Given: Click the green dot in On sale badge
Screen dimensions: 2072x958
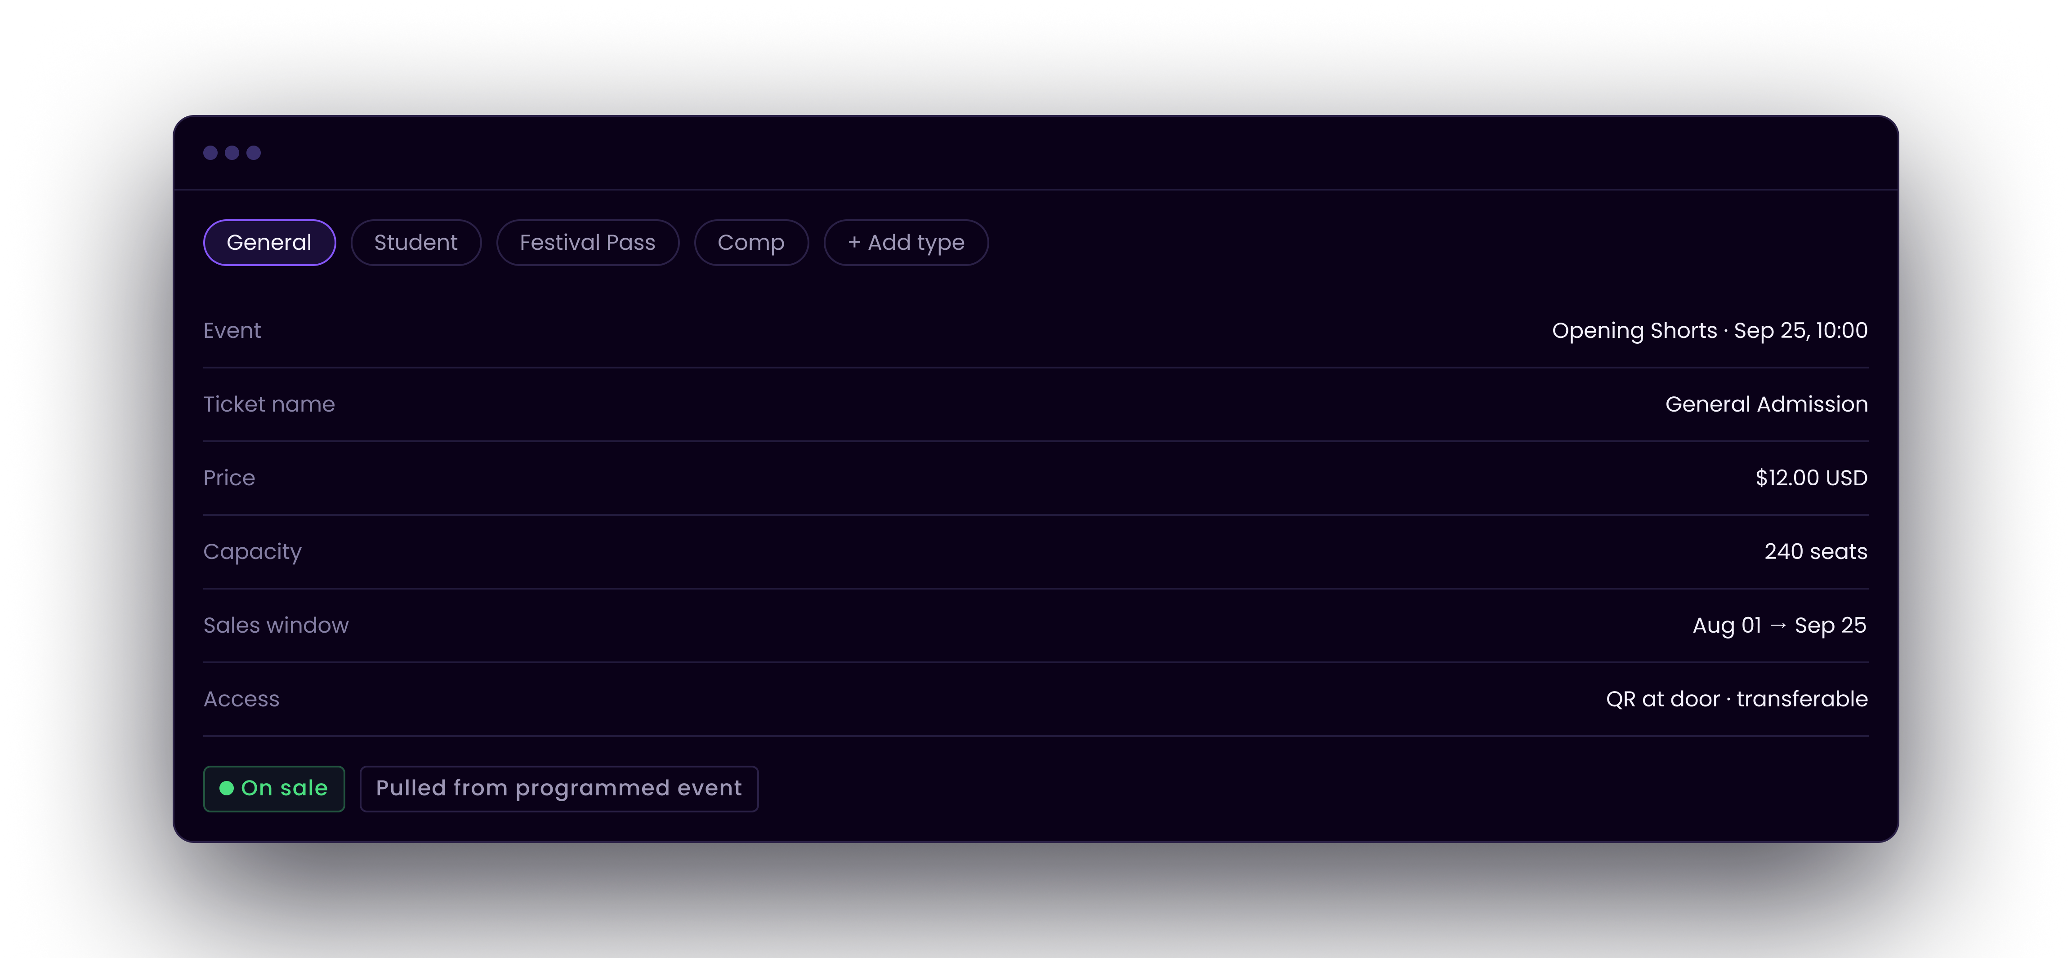Looking at the screenshot, I should pyautogui.click(x=227, y=789).
